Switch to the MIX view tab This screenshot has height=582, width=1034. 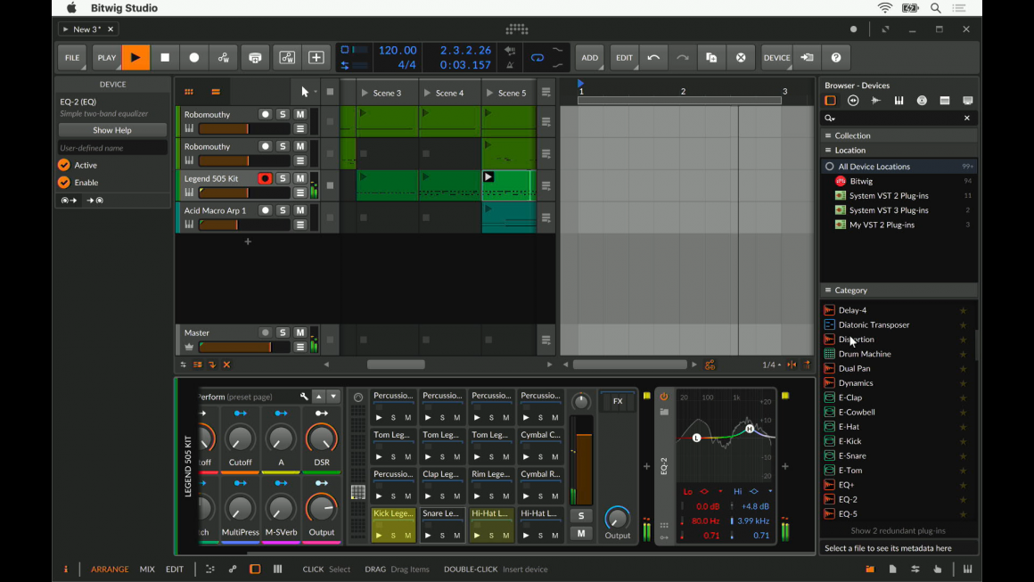(x=147, y=569)
